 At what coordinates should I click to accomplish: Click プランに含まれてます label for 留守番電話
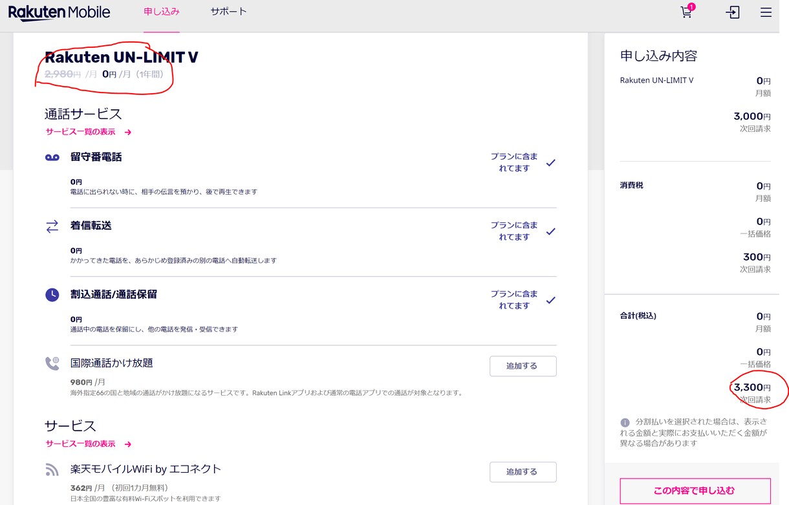point(514,162)
